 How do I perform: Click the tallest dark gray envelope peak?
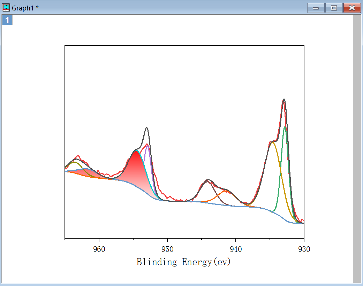(x=284, y=100)
